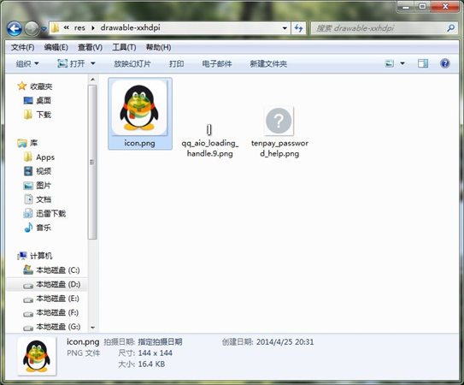Click navigation pane scroll up arrow

pos(92,80)
